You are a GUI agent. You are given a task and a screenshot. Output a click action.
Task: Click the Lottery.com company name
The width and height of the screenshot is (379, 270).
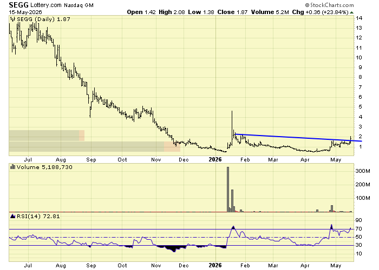(x=46, y=5)
